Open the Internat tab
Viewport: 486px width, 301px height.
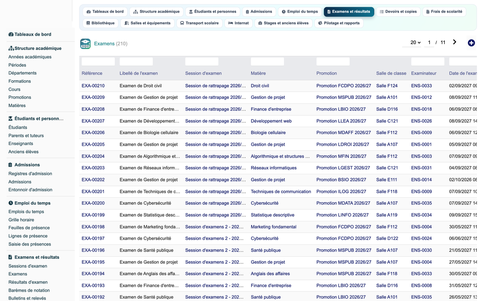[239, 23]
